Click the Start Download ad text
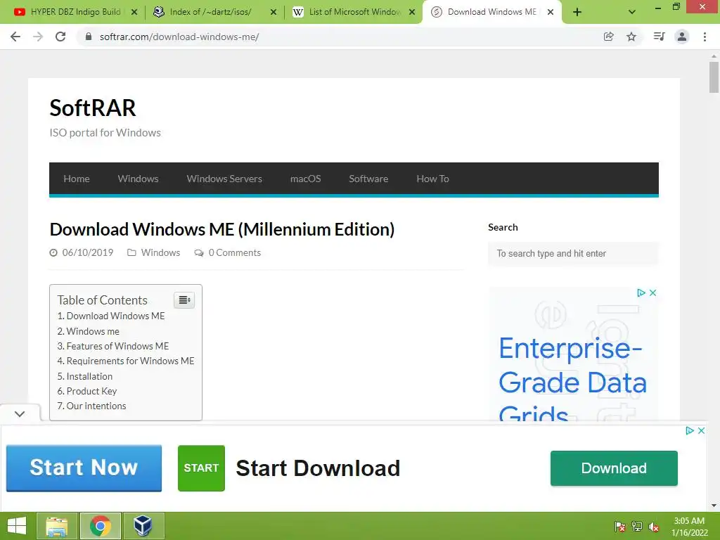720x540 pixels. point(318,468)
